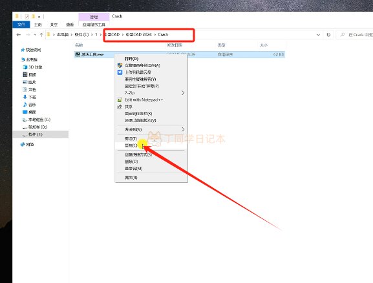Click the Notepad++ icon in the context menu
The image size is (373, 283).
click(x=120, y=100)
